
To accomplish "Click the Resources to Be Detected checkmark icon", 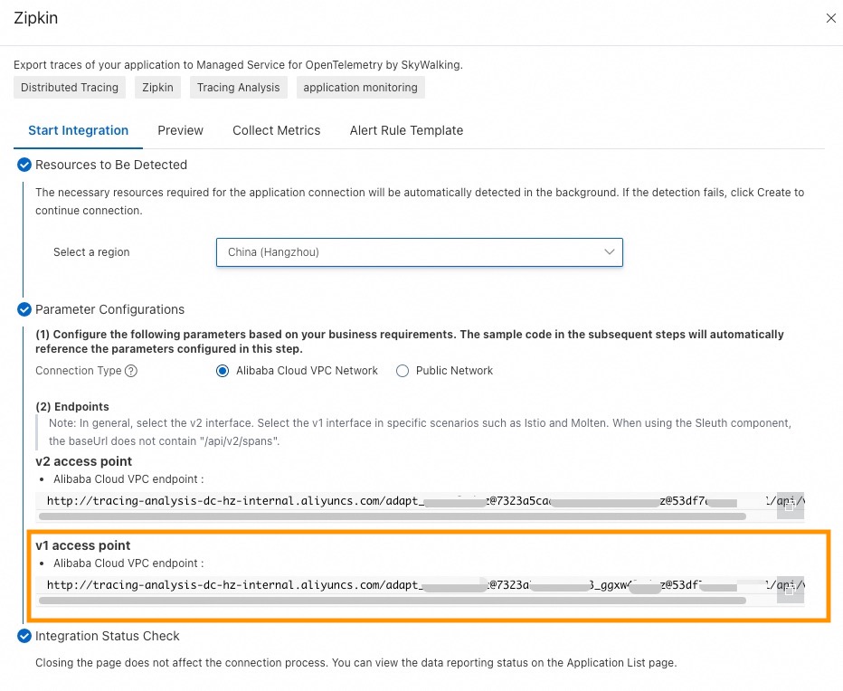I will click(24, 165).
